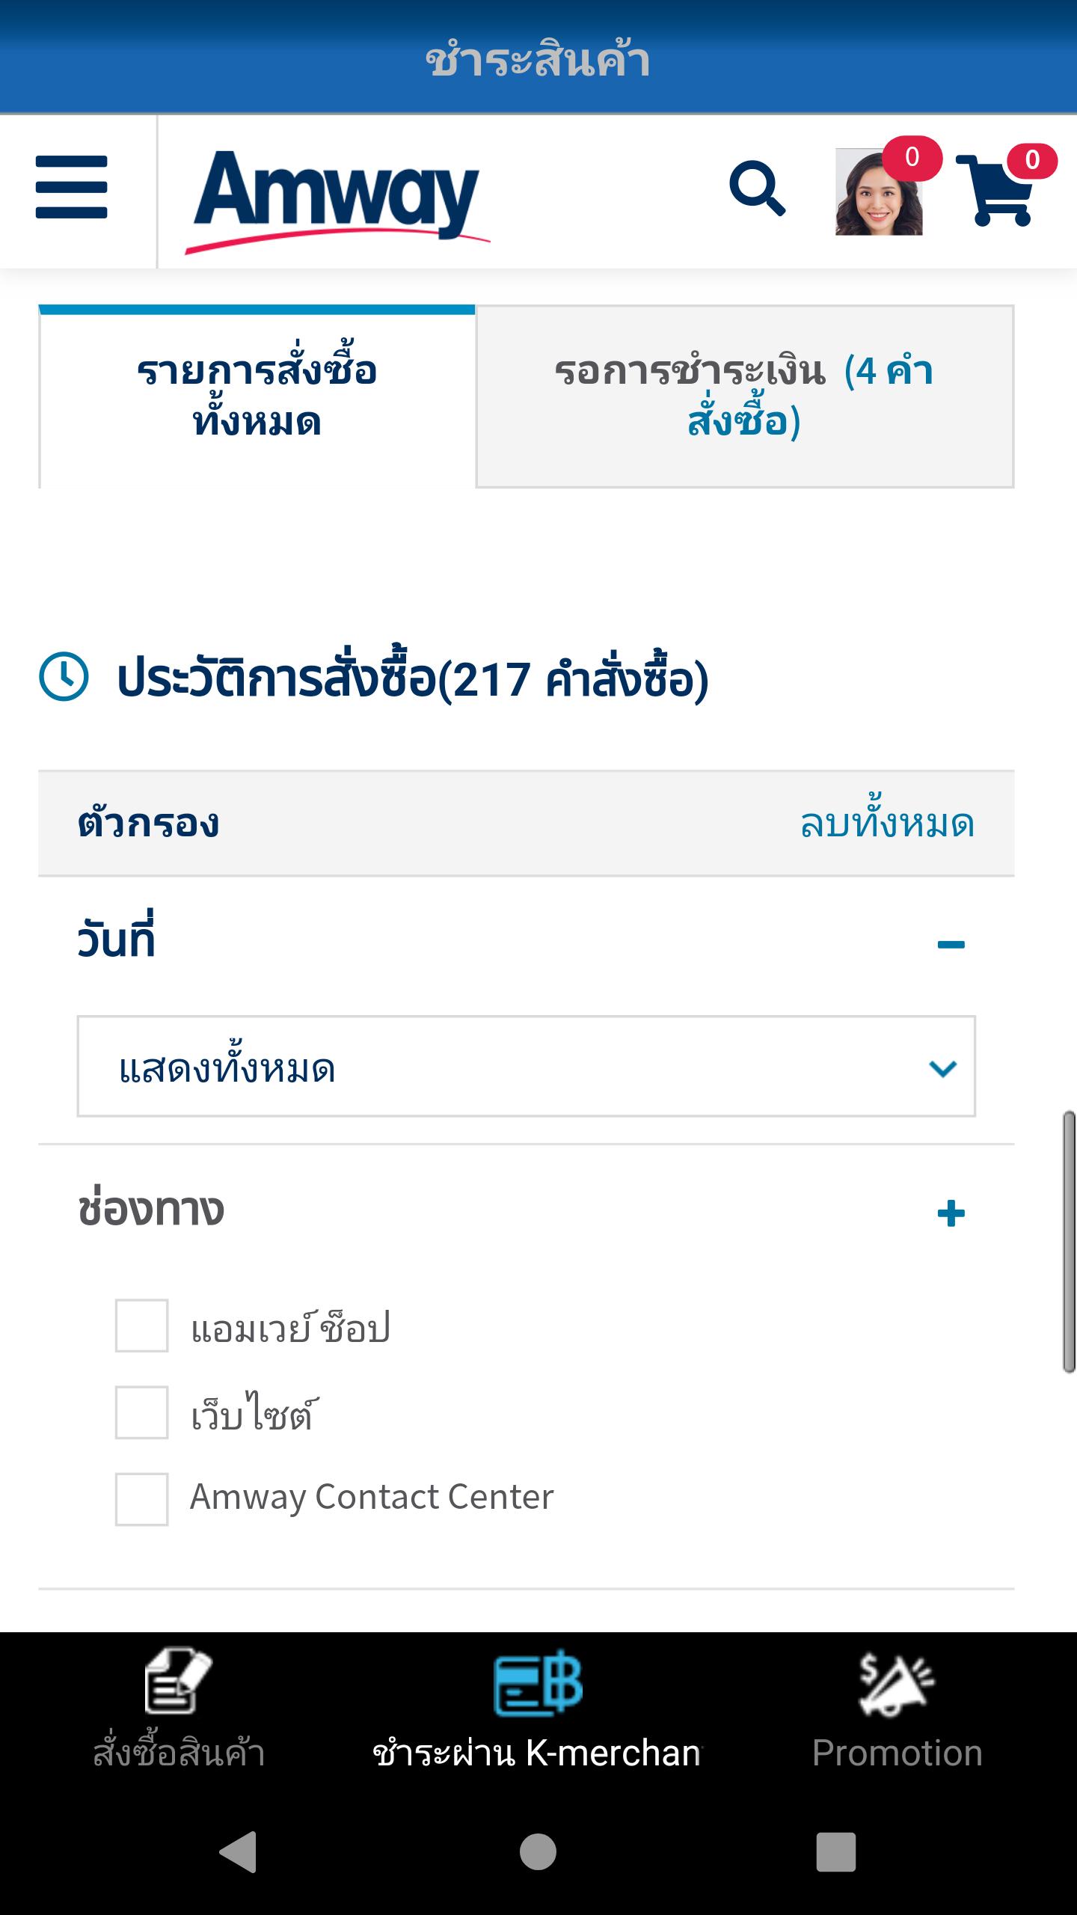Click the page scrollbar
1077x1915 pixels.
[x=1069, y=1242]
